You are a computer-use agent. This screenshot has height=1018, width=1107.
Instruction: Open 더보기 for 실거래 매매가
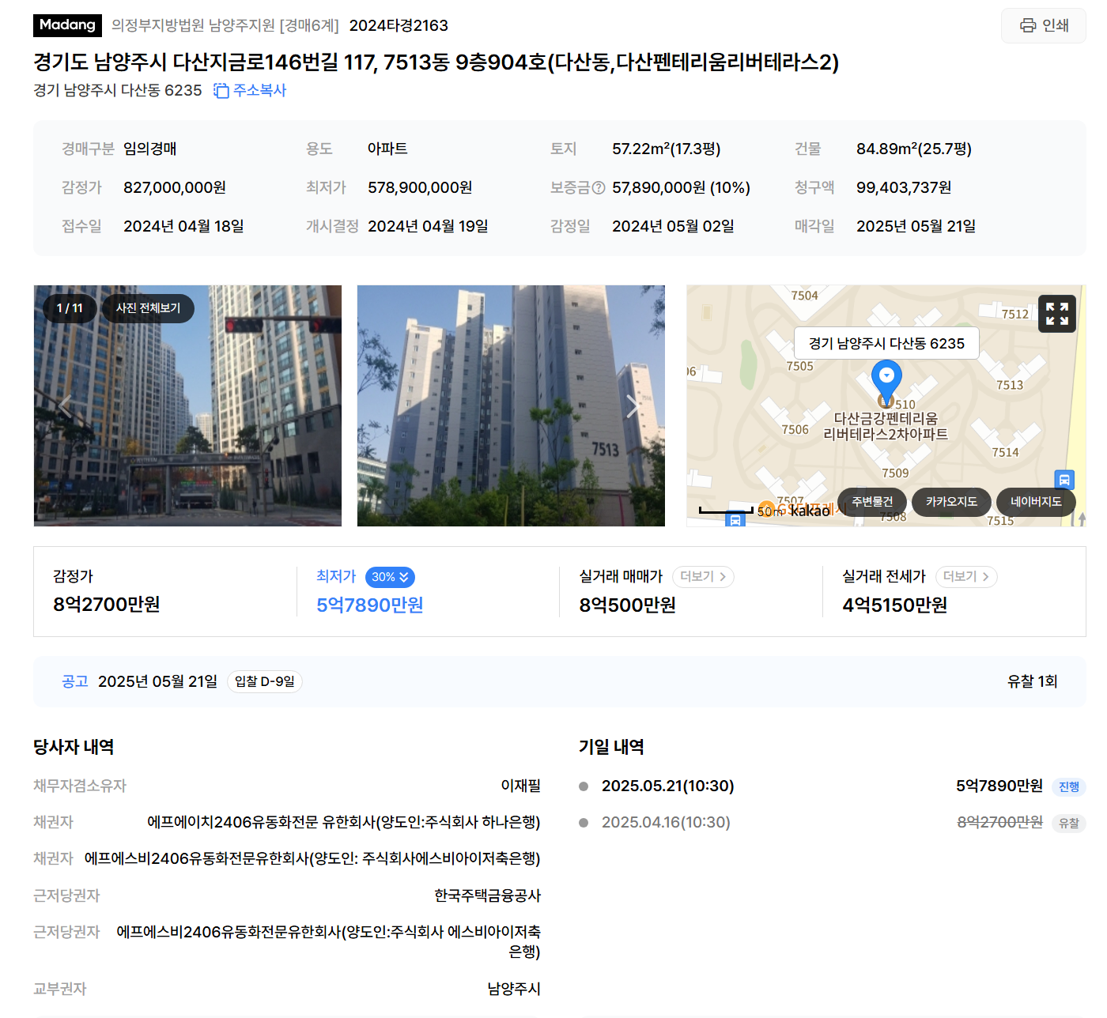[x=703, y=577]
